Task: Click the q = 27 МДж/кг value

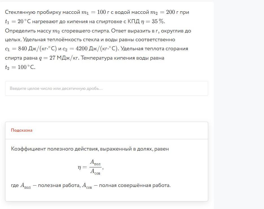Action: [59, 58]
